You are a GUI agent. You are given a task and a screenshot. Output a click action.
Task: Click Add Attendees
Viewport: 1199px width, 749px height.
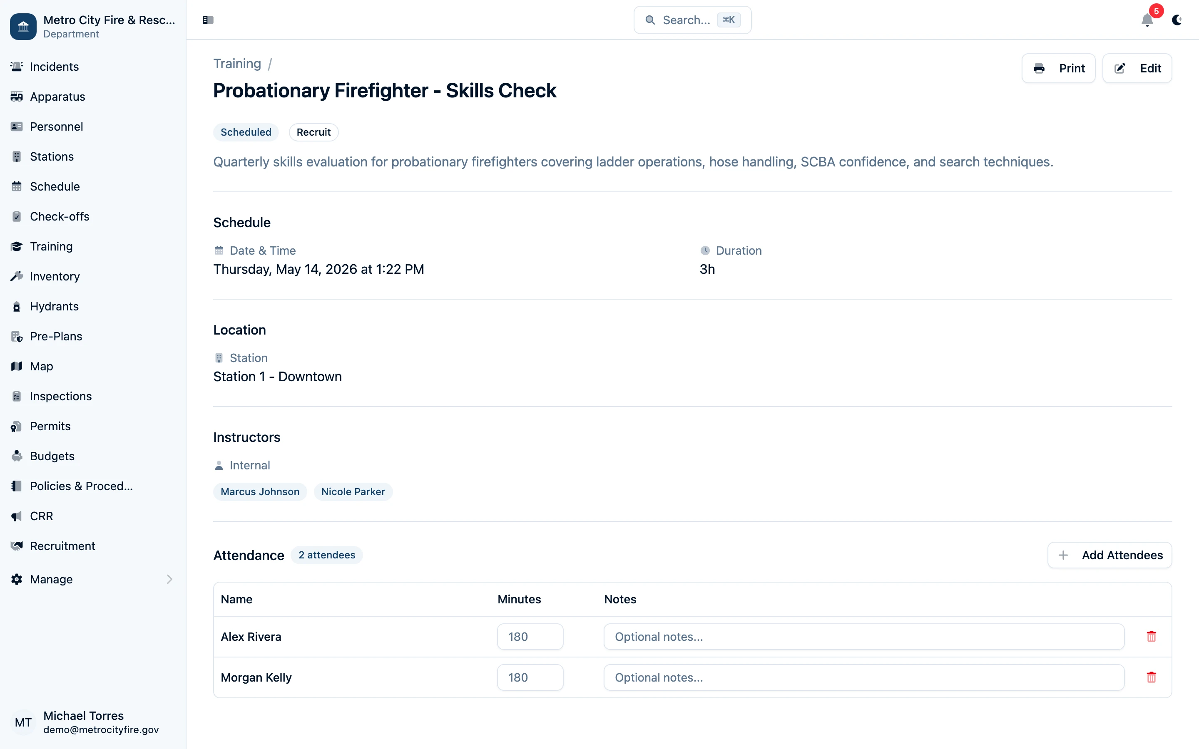1109,555
